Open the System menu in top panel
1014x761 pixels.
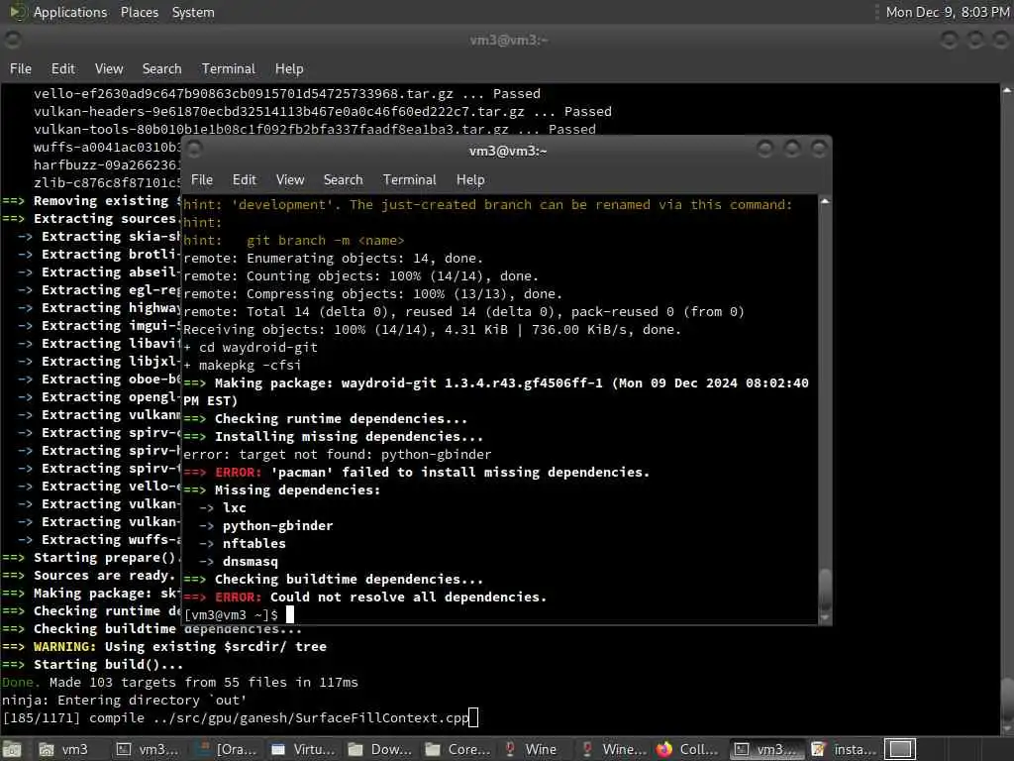(193, 12)
